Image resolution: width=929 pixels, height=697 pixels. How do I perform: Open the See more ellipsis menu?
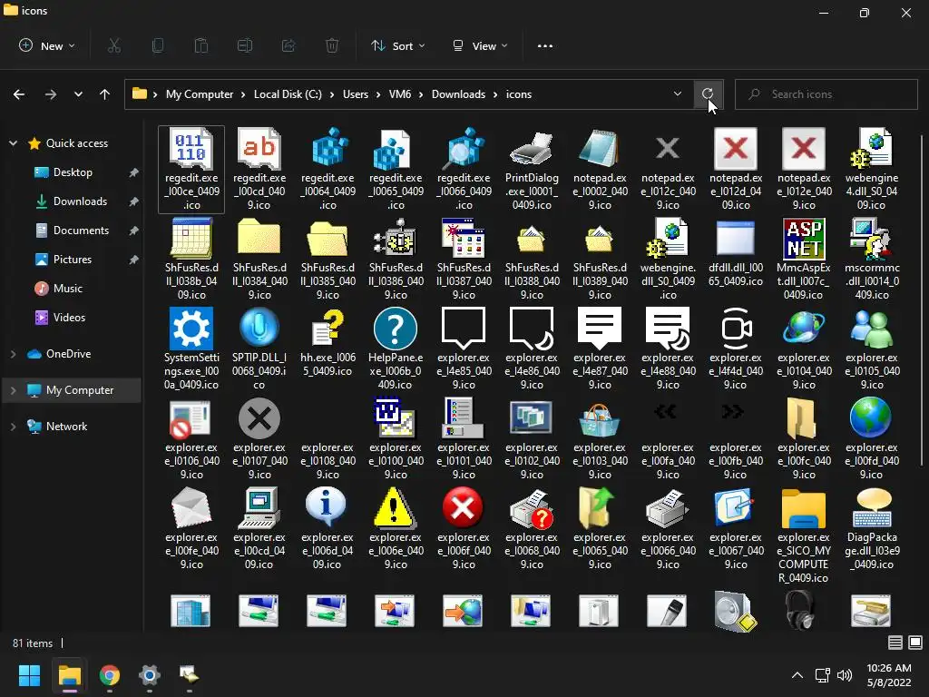pyautogui.click(x=545, y=45)
